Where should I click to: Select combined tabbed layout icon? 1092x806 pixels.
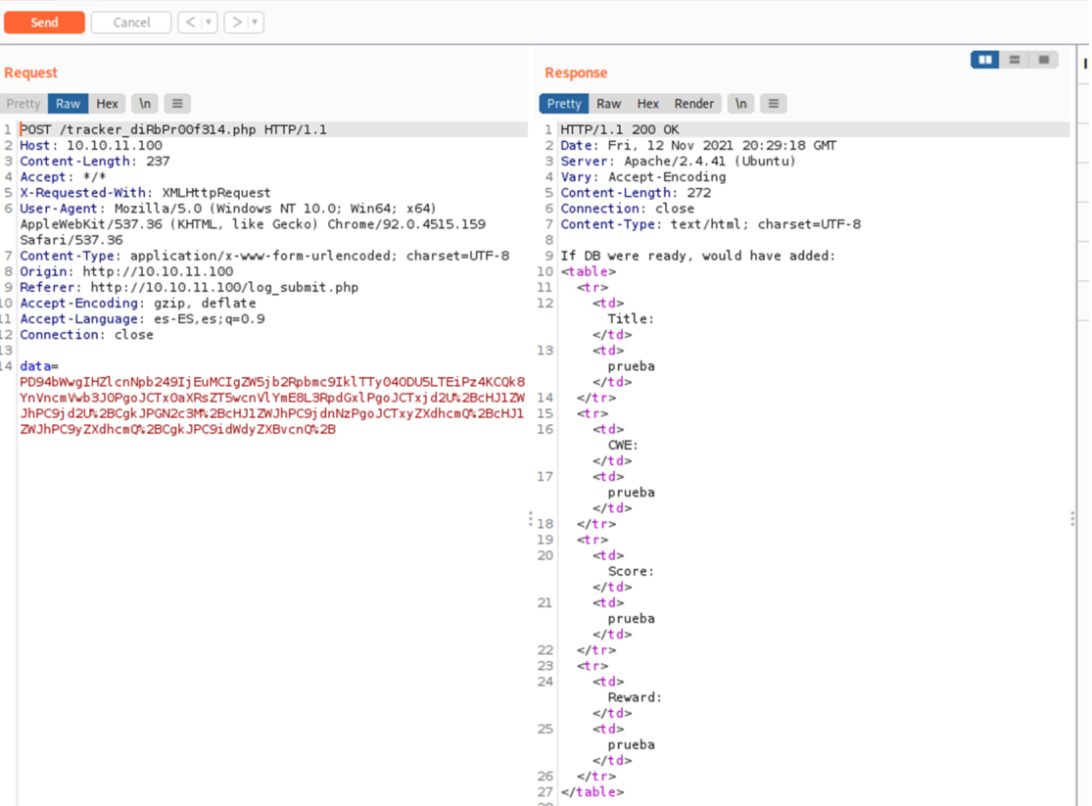1044,60
